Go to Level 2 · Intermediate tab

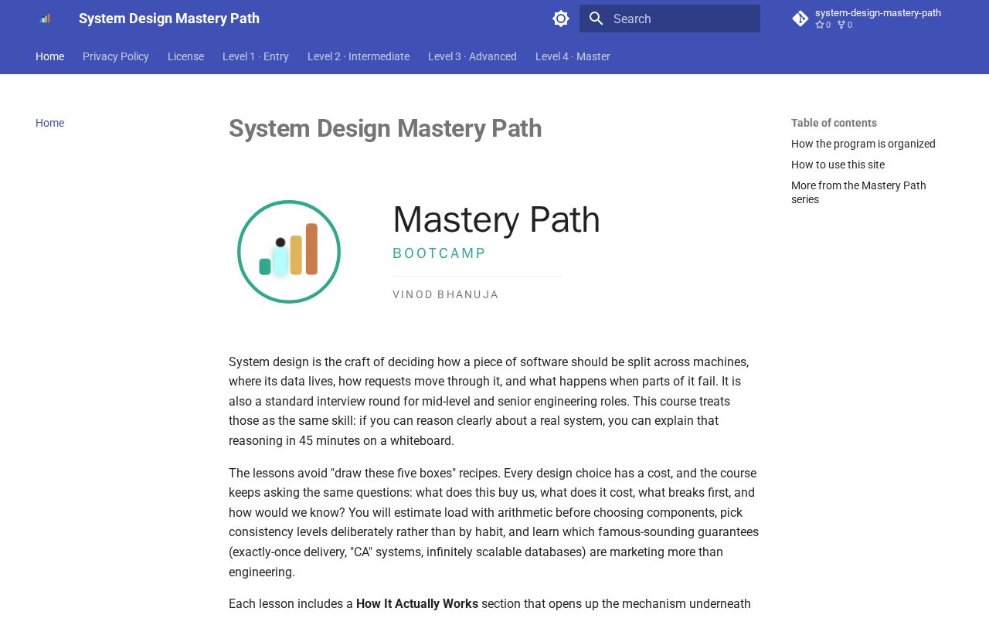click(359, 56)
